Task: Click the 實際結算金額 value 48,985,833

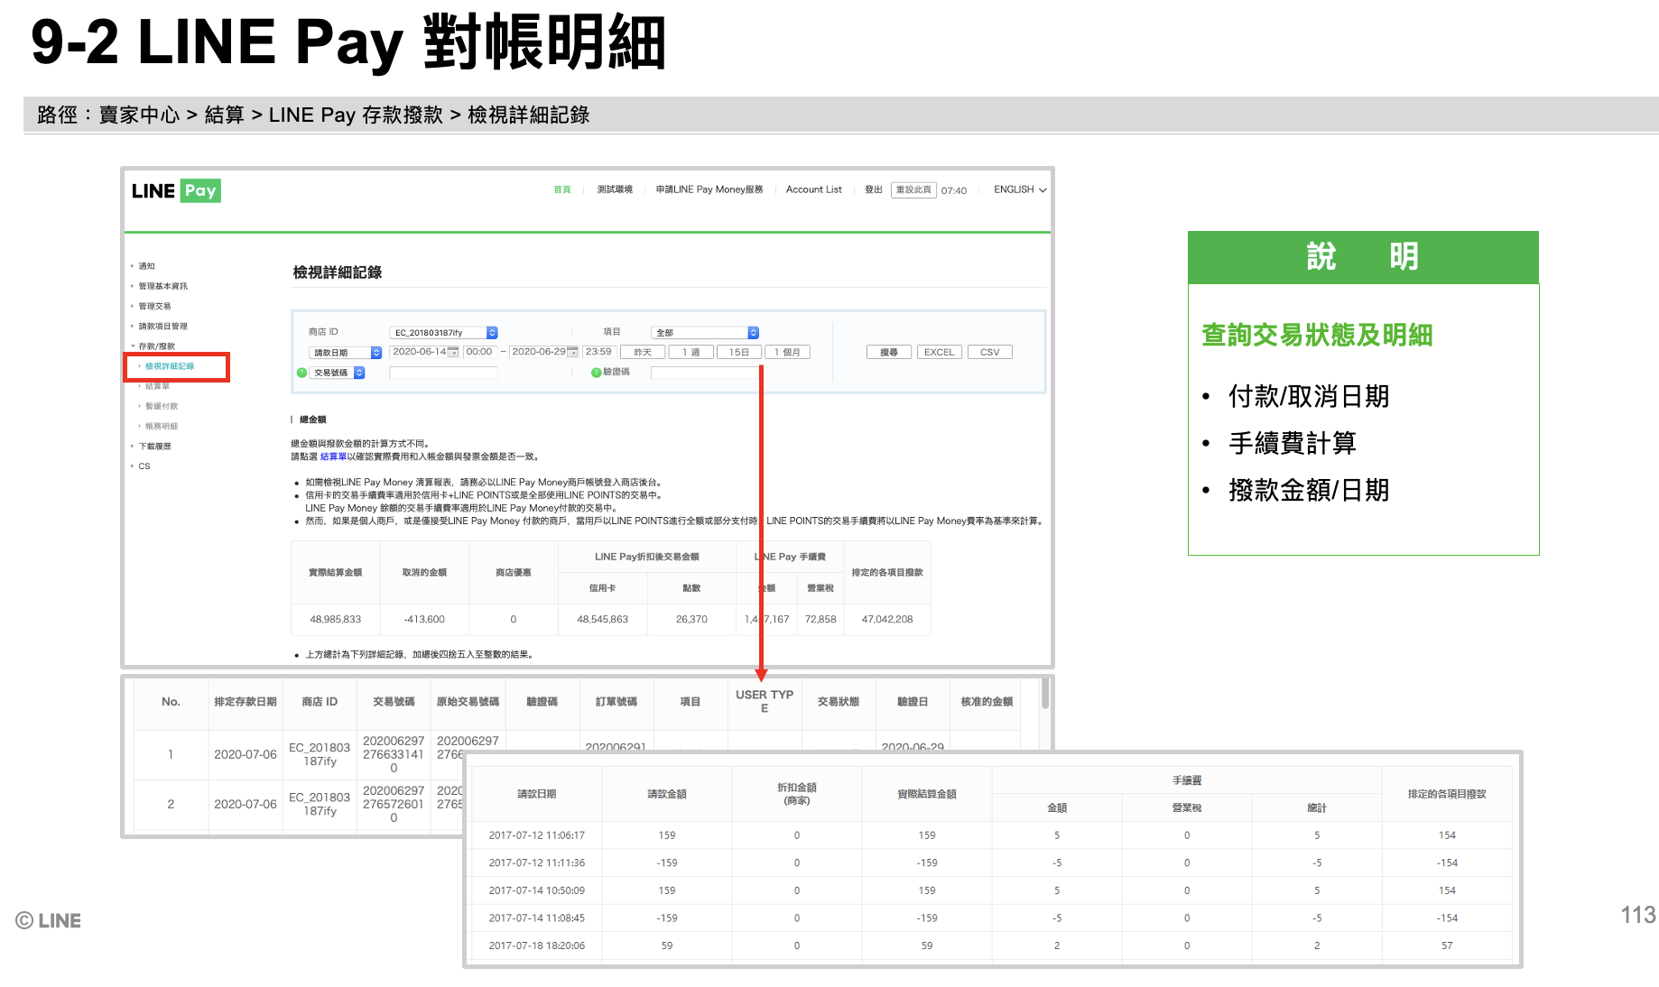Action: pyautogui.click(x=335, y=619)
